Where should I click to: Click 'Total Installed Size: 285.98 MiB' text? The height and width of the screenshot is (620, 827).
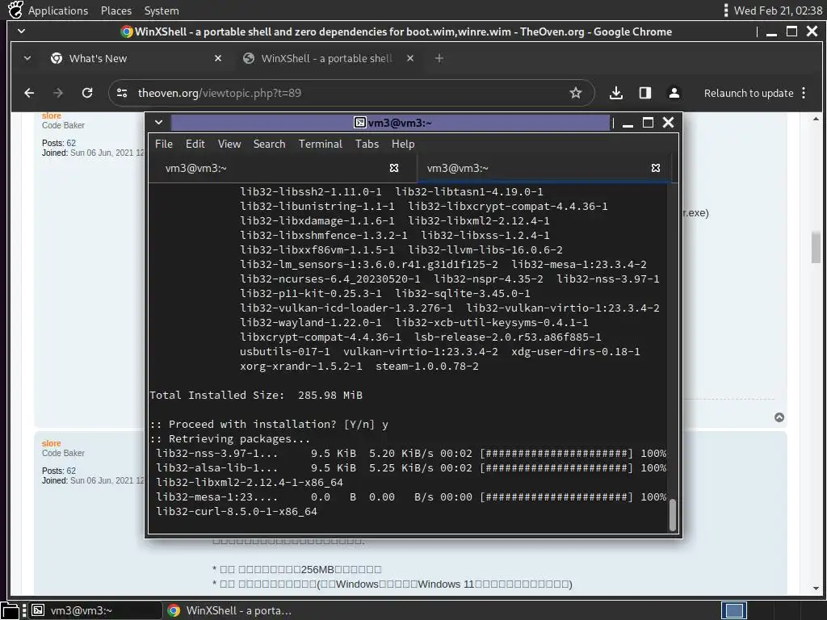tap(256, 396)
